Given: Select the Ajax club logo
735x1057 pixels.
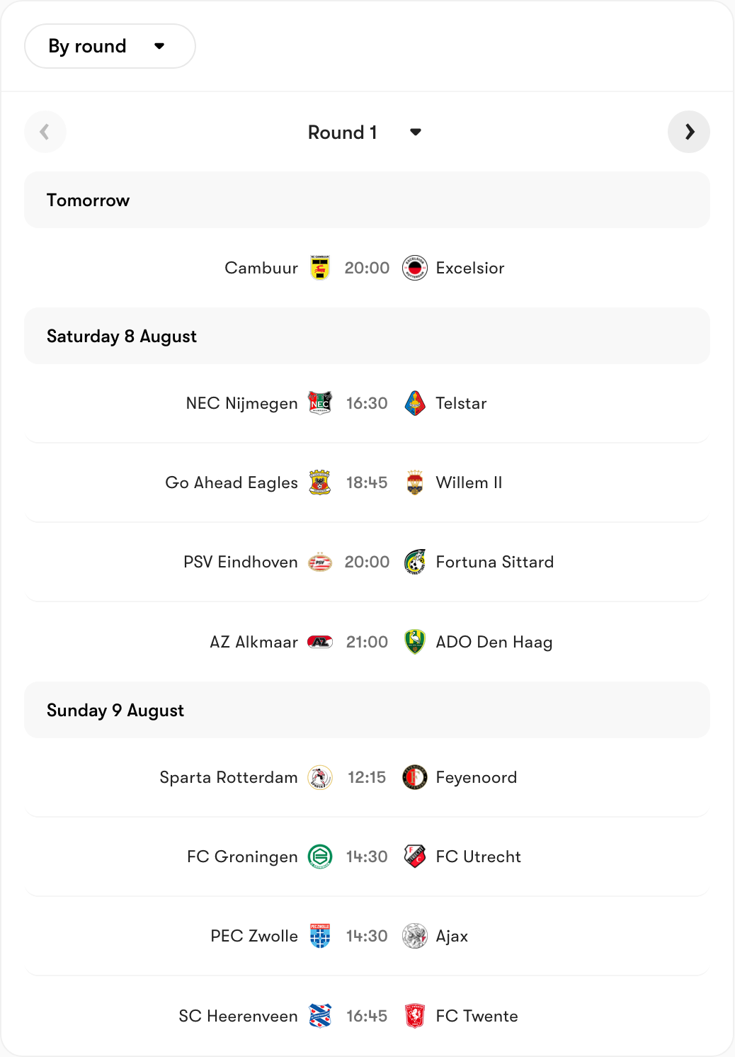Looking at the screenshot, I should (415, 936).
